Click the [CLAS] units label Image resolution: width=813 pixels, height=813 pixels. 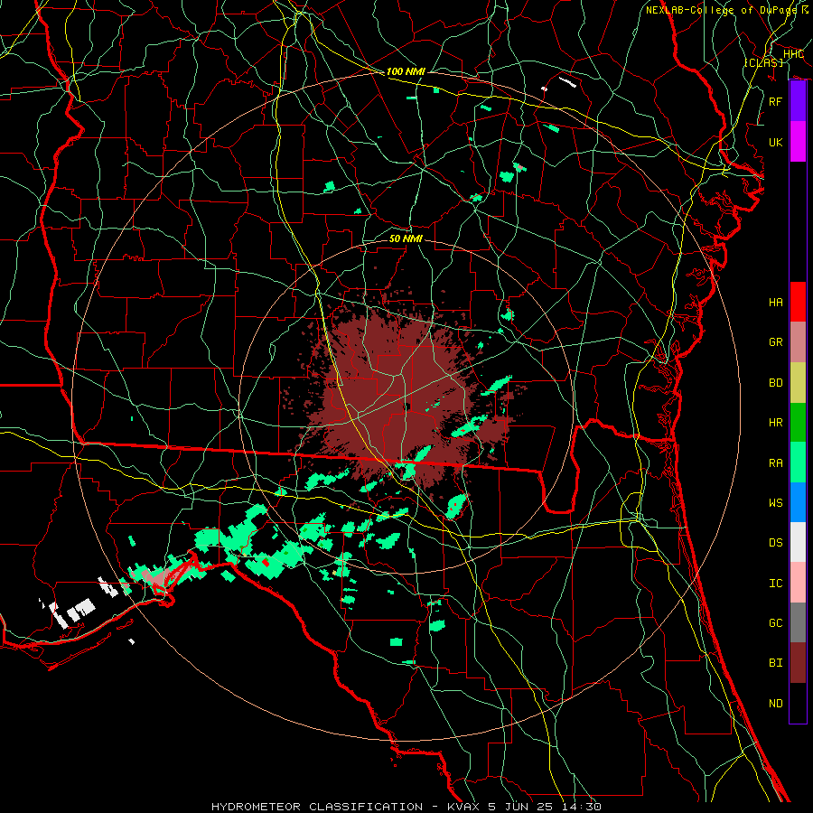tap(763, 62)
